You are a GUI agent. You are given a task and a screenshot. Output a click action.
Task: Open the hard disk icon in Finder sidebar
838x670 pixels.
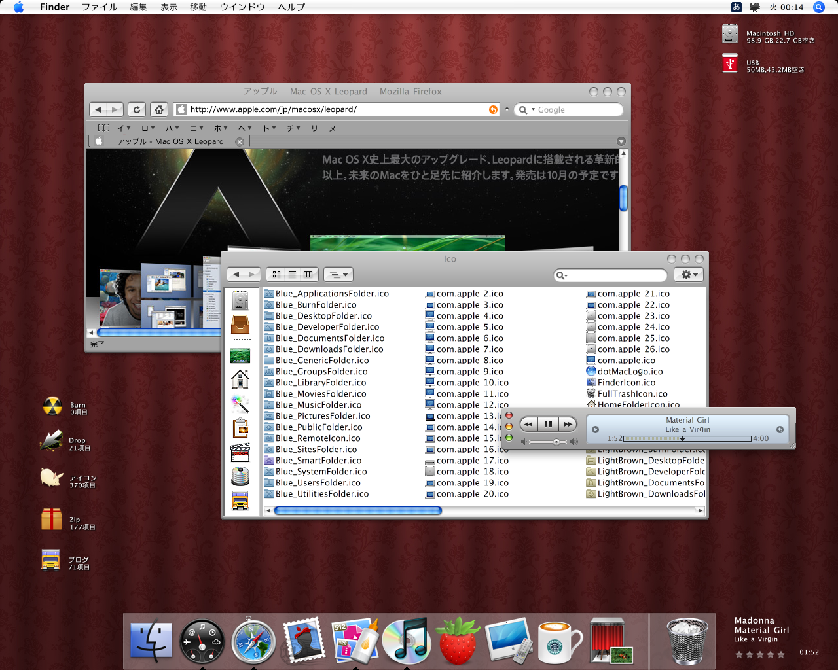pyautogui.click(x=240, y=300)
